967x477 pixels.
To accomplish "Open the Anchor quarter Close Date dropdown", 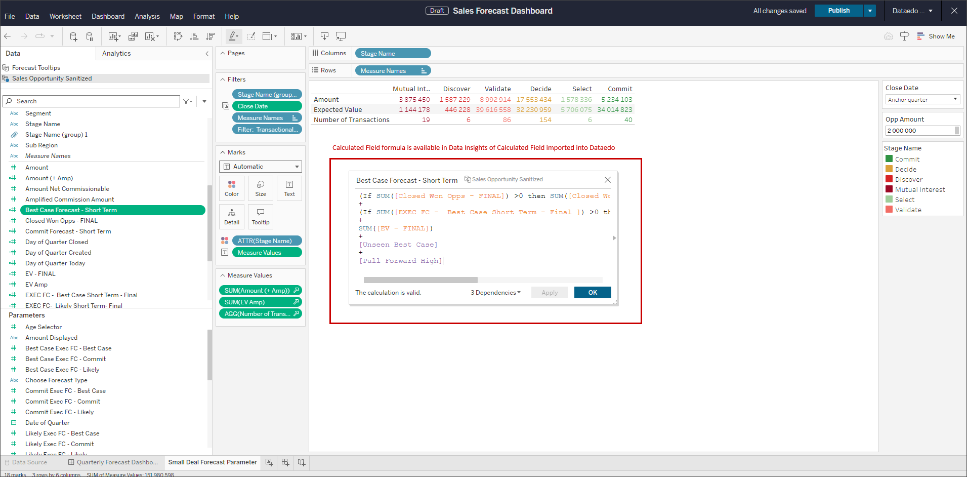I will tap(922, 100).
